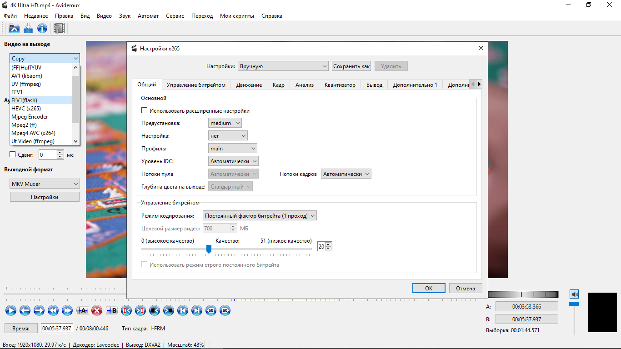The image size is (621, 349).
Task: Click the Play button in playback controls
Action: [x=11, y=311]
